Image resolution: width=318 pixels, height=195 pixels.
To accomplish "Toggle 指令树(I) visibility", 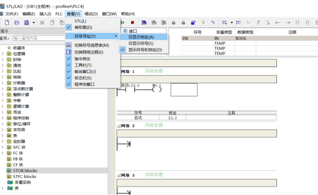I will pos(93,59).
